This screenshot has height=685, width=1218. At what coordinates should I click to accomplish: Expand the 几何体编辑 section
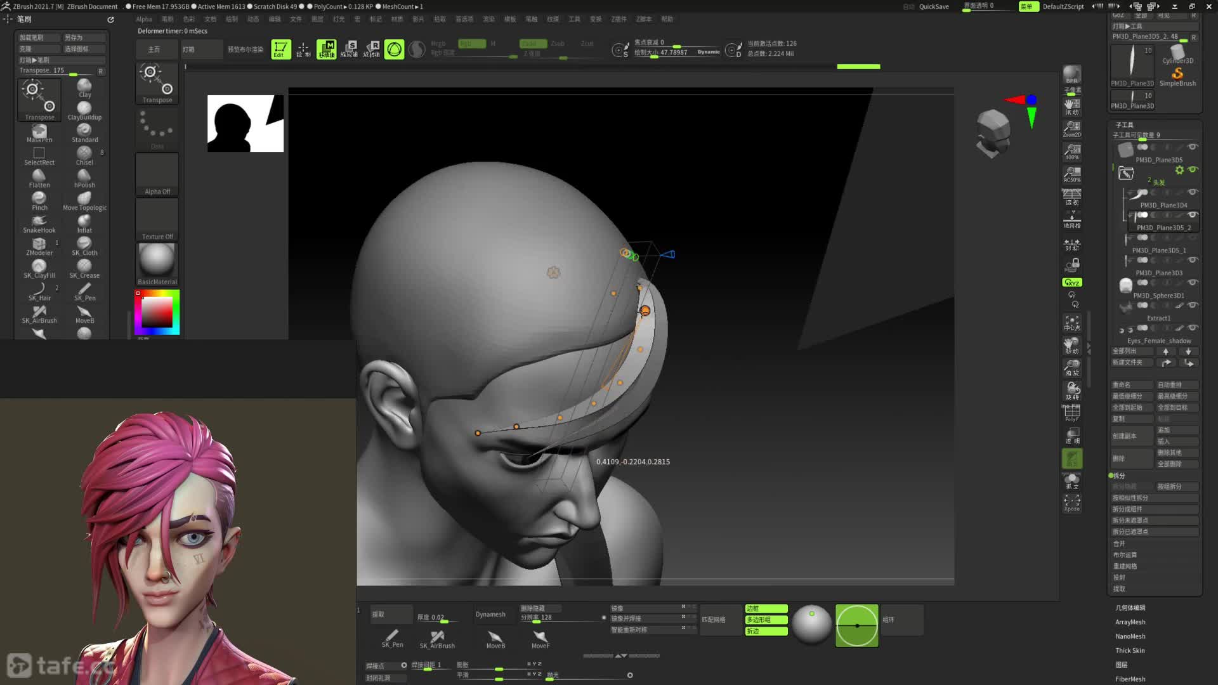[x=1130, y=608]
